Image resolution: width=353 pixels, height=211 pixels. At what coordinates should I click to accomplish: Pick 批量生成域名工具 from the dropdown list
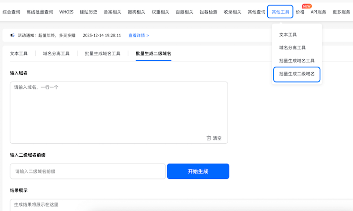coord(296,60)
